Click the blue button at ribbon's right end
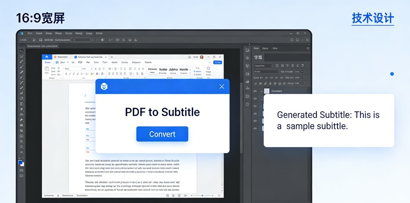410x203 pixels. coord(217,63)
